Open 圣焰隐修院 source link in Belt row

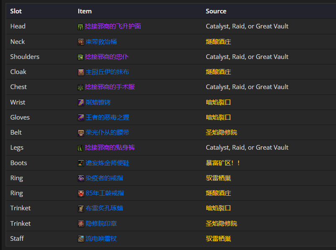(x=221, y=133)
